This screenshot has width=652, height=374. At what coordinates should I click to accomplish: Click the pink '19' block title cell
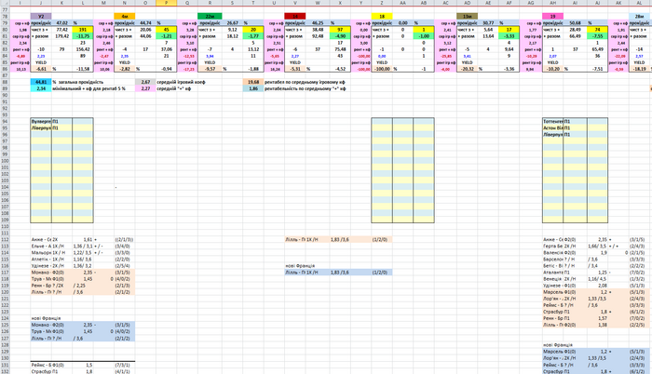(552, 17)
